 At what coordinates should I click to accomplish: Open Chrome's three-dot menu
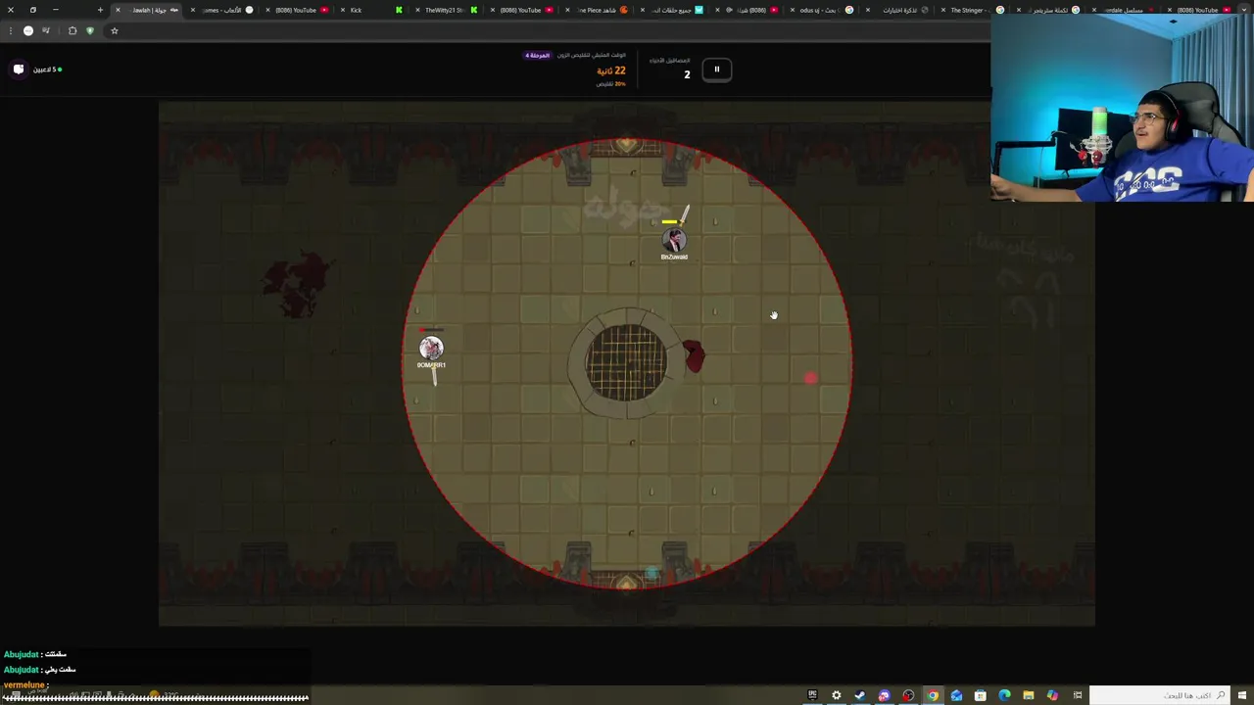point(11,30)
